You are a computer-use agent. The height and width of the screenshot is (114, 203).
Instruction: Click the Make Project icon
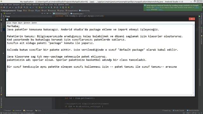[x=36, y=7]
